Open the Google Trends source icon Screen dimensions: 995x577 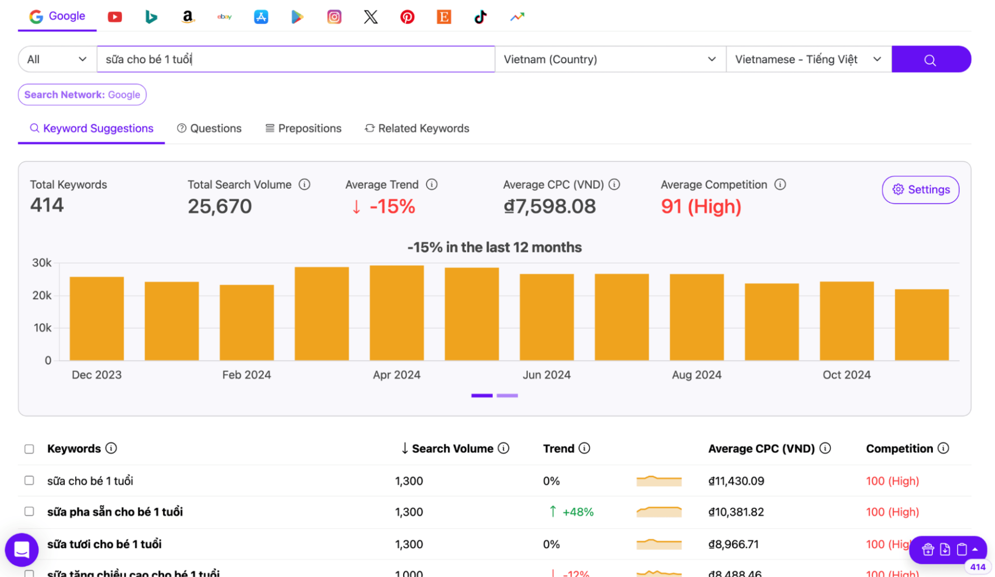pos(517,17)
